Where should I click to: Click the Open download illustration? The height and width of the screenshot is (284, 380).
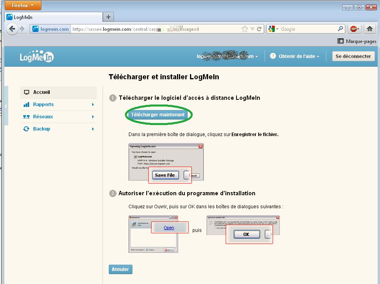[158, 234]
